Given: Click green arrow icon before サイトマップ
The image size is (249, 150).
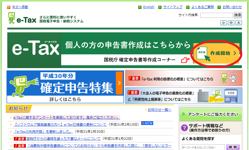Looking at the screenshot, I should [160, 7].
